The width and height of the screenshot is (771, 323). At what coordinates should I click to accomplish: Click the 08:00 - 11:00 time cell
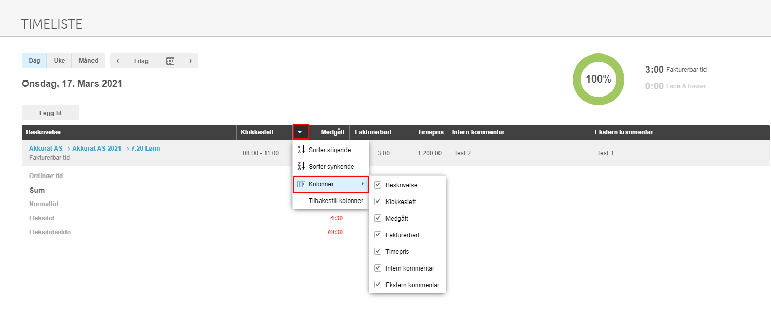pos(261,153)
